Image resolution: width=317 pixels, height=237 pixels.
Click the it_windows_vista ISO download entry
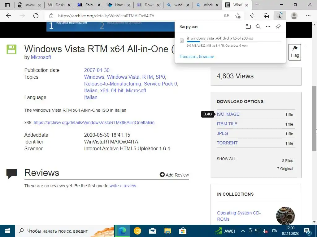(x=230, y=42)
